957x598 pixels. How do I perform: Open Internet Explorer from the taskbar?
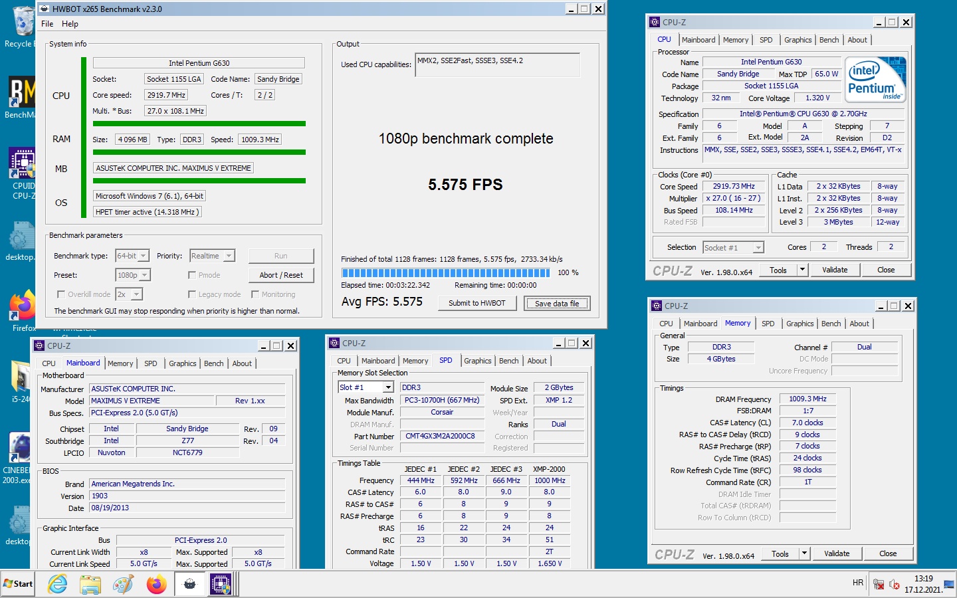point(58,585)
